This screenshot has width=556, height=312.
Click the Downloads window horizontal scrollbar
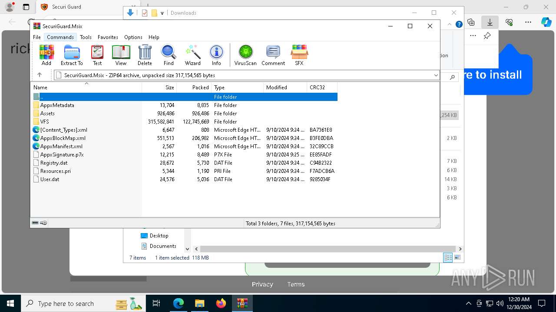click(x=328, y=249)
